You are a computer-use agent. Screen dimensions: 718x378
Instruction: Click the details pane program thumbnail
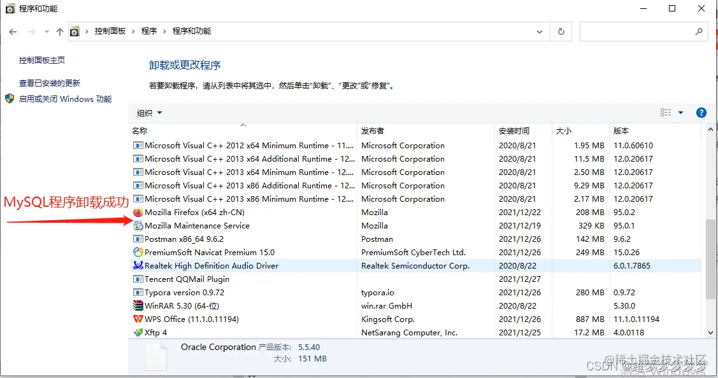pyautogui.click(x=155, y=356)
